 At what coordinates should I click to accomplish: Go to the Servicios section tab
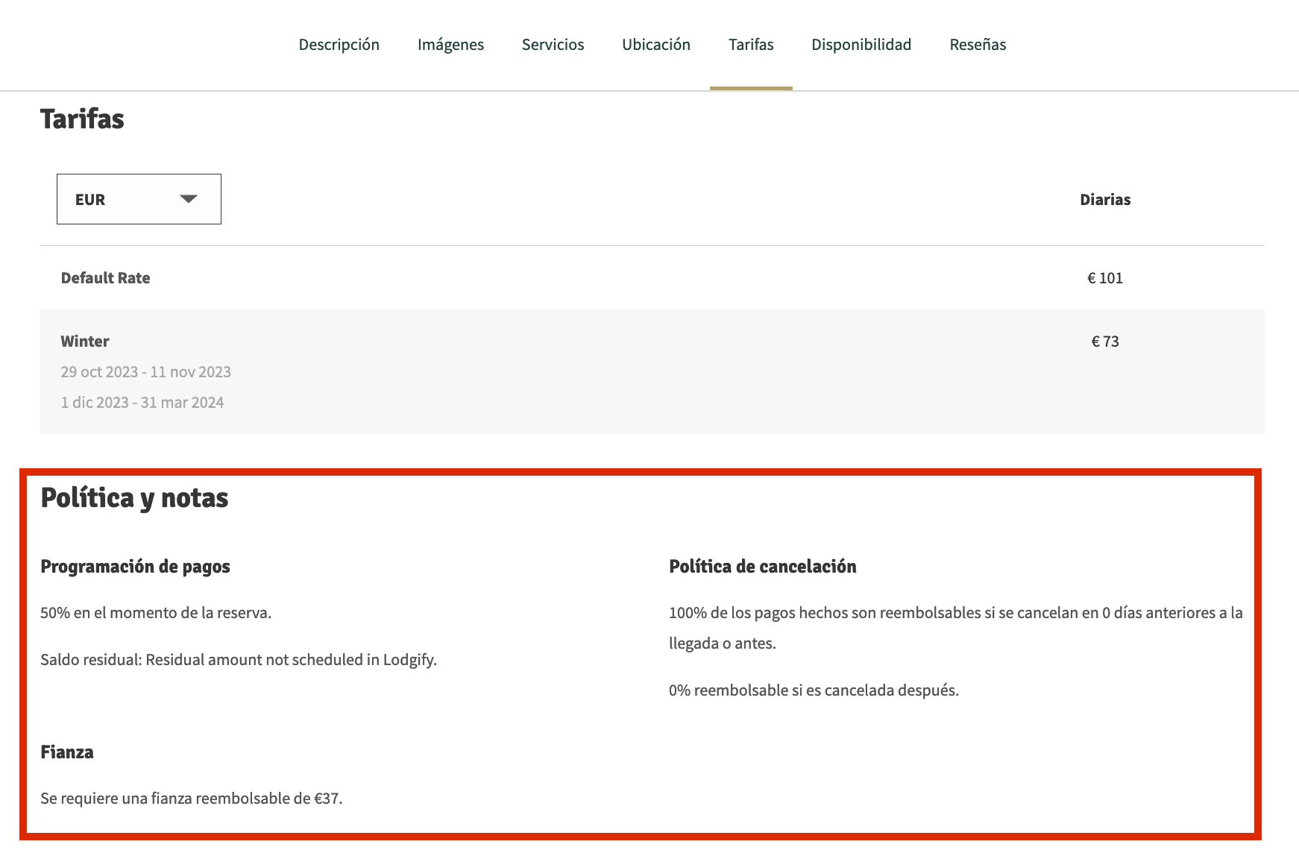pyautogui.click(x=553, y=45)
